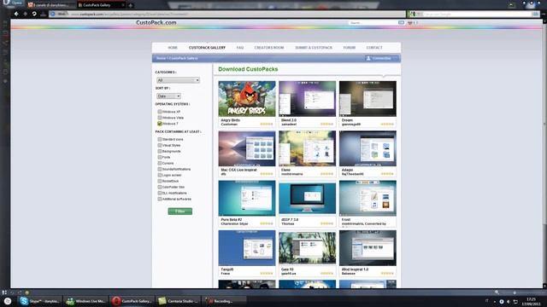Enable the Windows Vista checkbox
The width and height of the screenshot is (547, 307).
pos(160,118)
